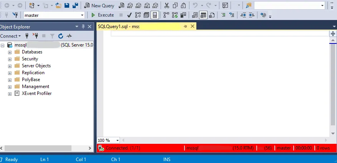Toggle Object Explorer auto-hide pin
The width and height of the screenshot is (337, 163).
click(83, 27)
